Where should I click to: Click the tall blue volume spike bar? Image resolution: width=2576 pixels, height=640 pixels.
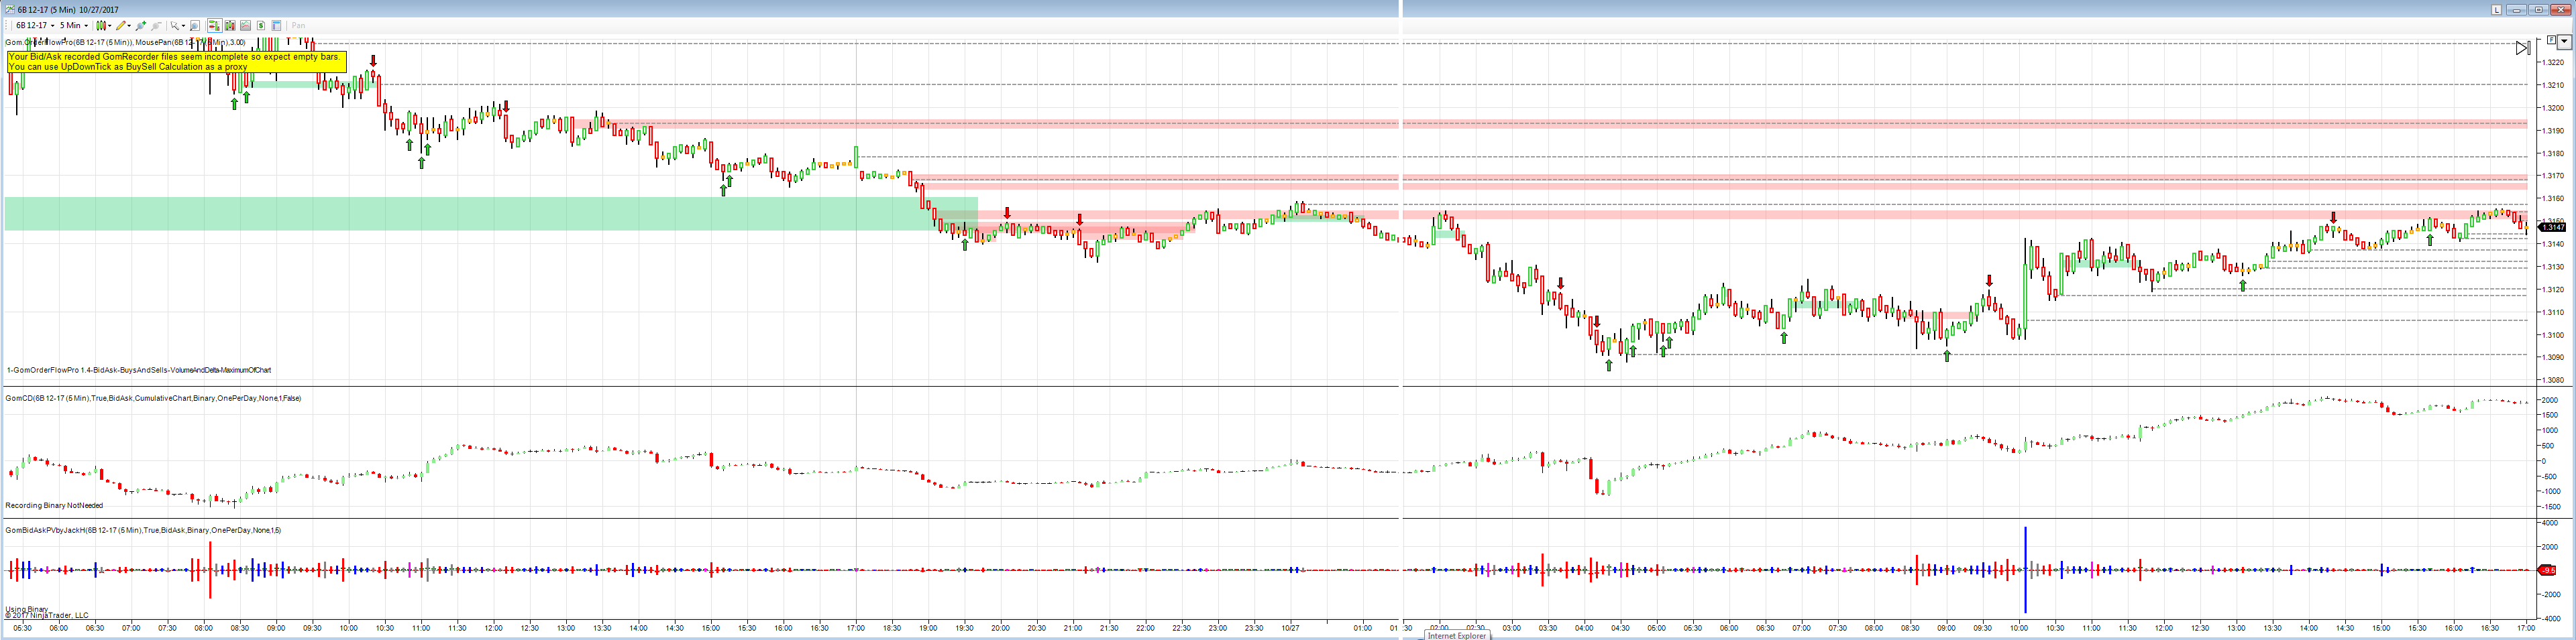click(2025, 570)
